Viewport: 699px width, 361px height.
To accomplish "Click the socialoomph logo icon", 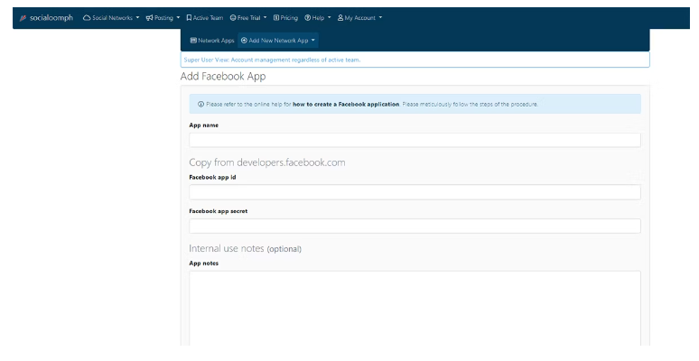I will point(23,18).
